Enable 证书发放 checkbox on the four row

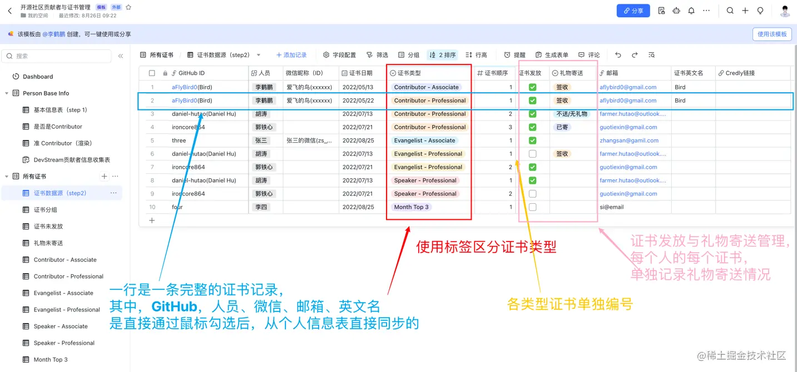532,207
